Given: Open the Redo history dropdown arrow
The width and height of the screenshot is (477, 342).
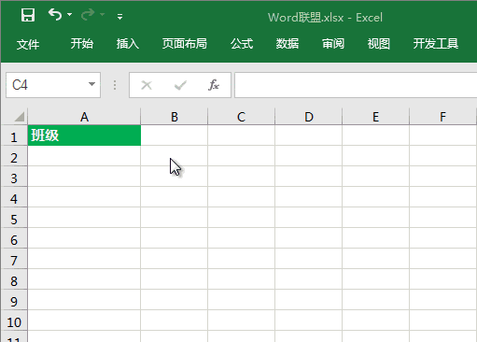Looking at the screenshot, I should [103, 15].
